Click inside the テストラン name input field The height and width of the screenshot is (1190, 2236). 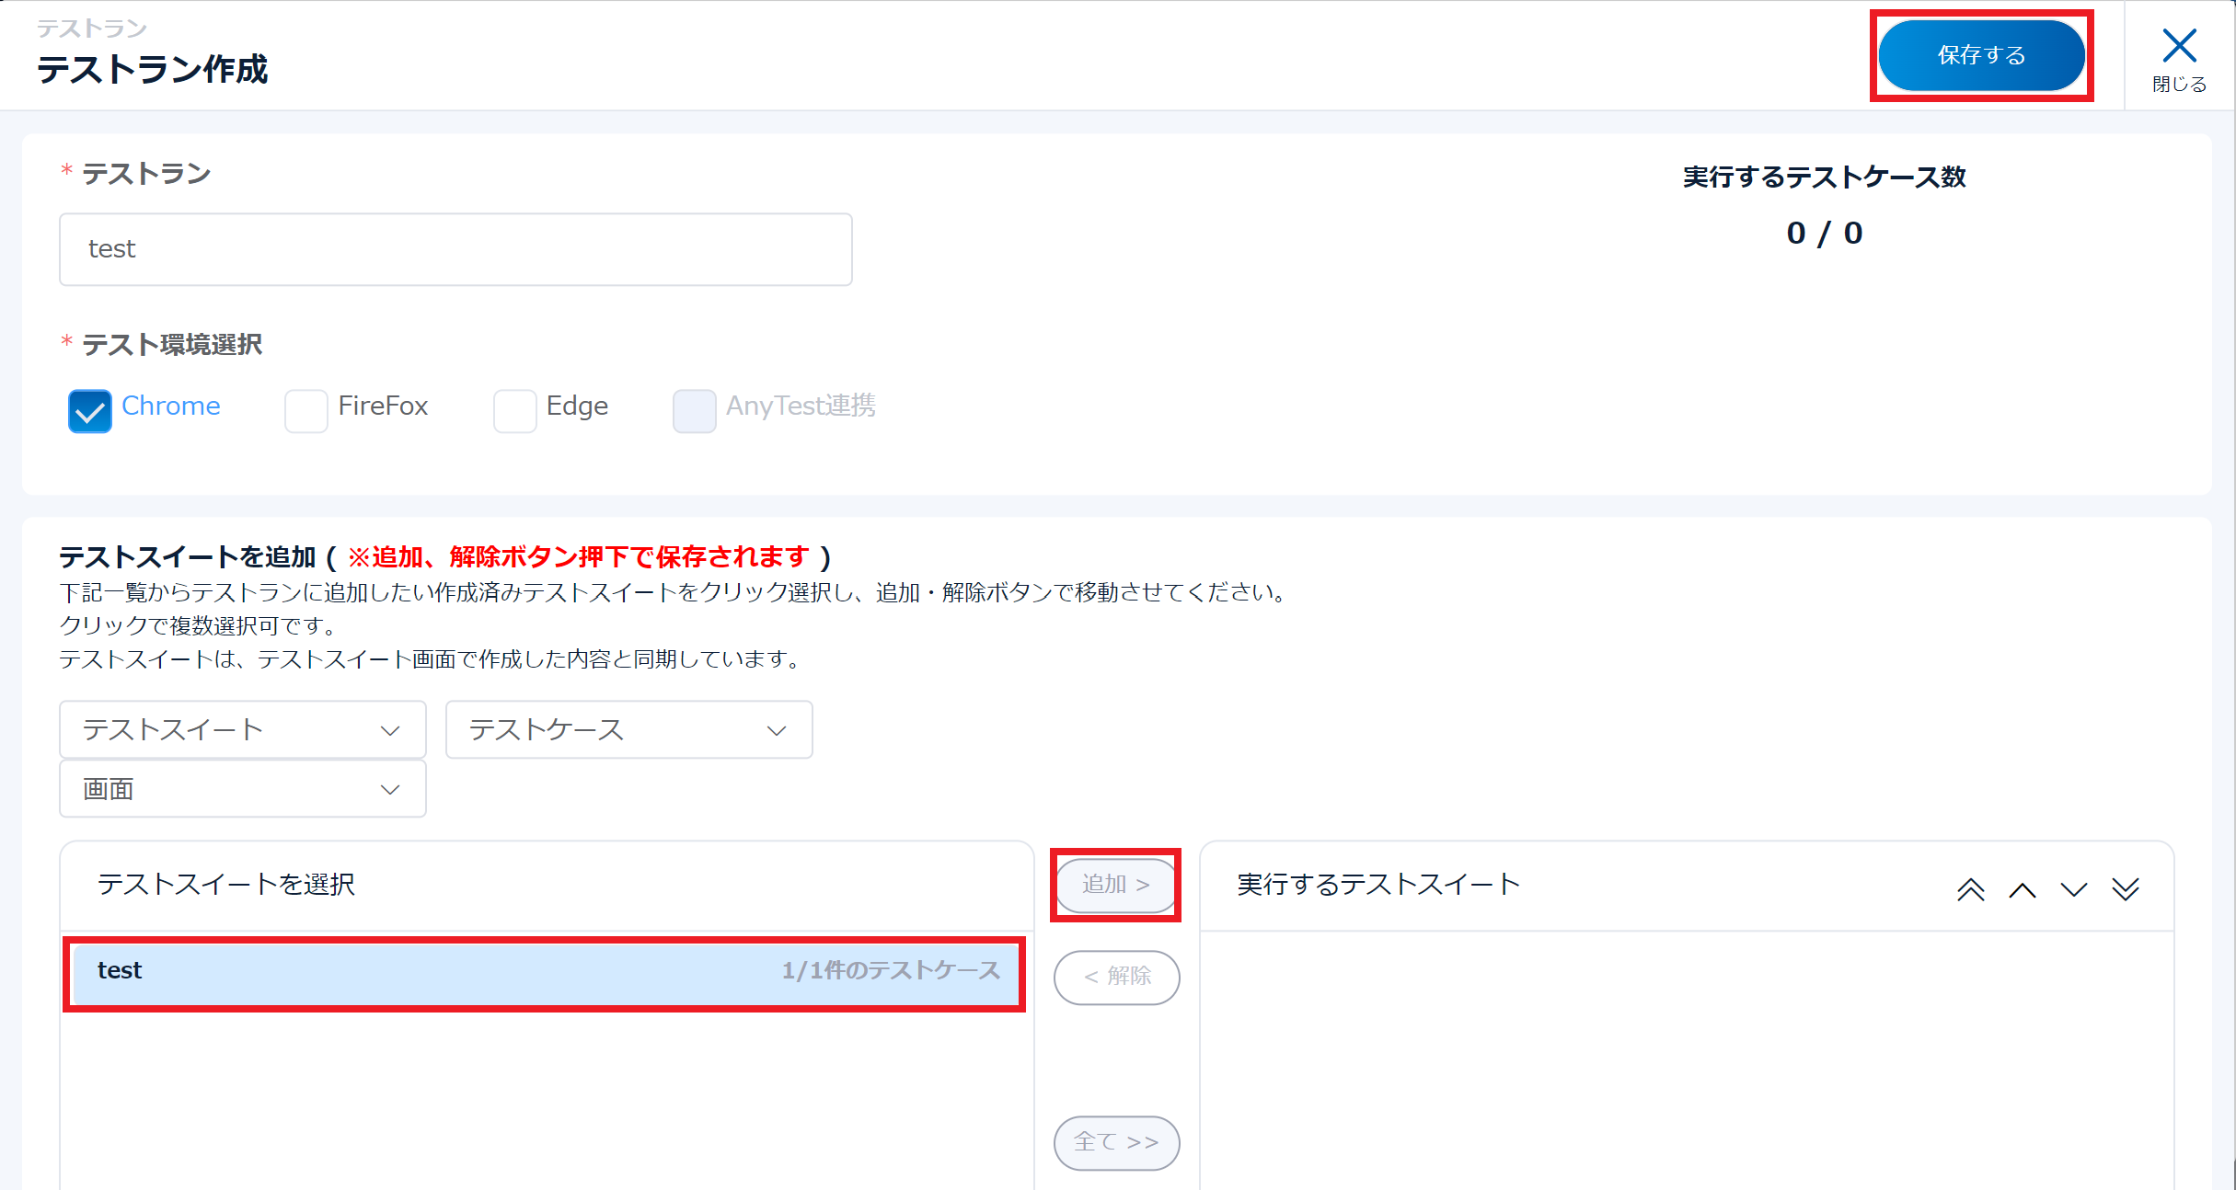point(455,248)
